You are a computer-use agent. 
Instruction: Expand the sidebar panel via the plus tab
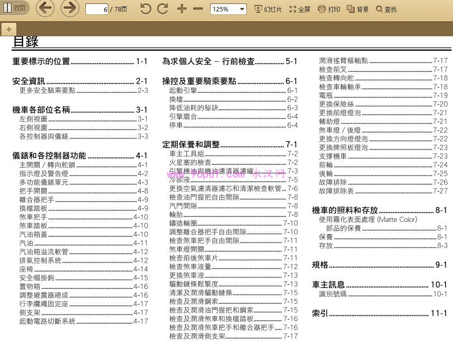(8, 29)
